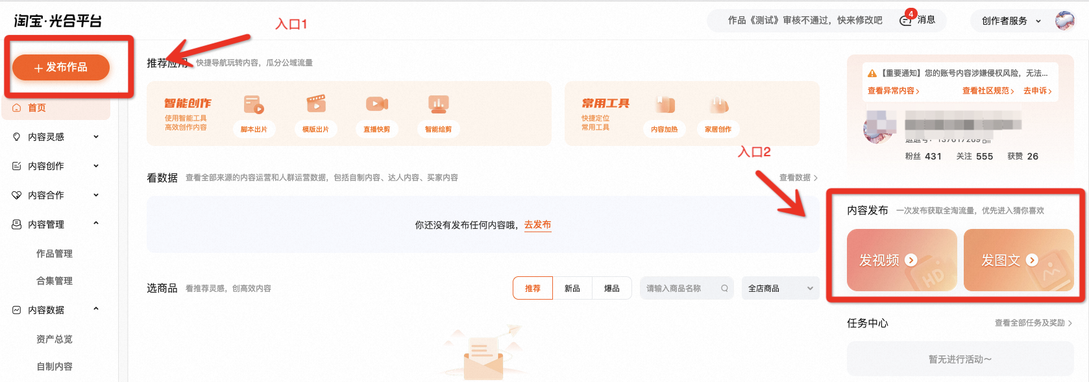Click the blurred profile picture

click(880, 126)
